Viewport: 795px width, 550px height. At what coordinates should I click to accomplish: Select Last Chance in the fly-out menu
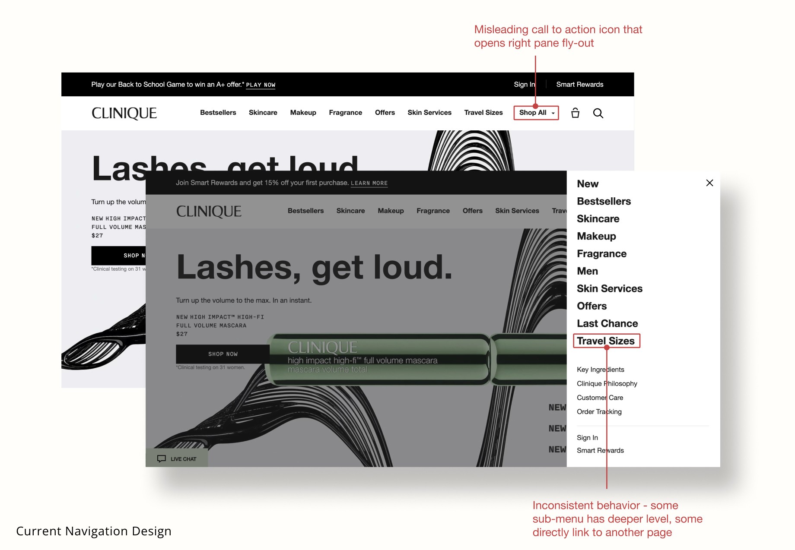tap(607, 324)
